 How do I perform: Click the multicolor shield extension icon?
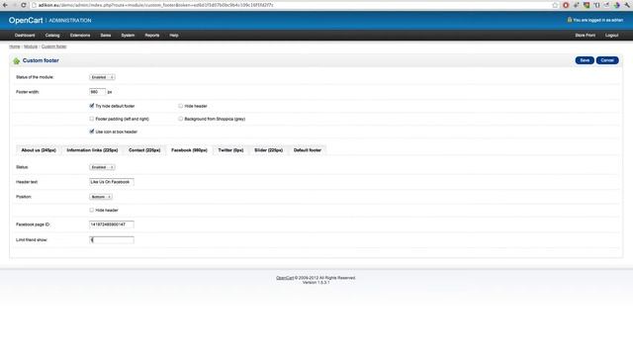point(587,5)
